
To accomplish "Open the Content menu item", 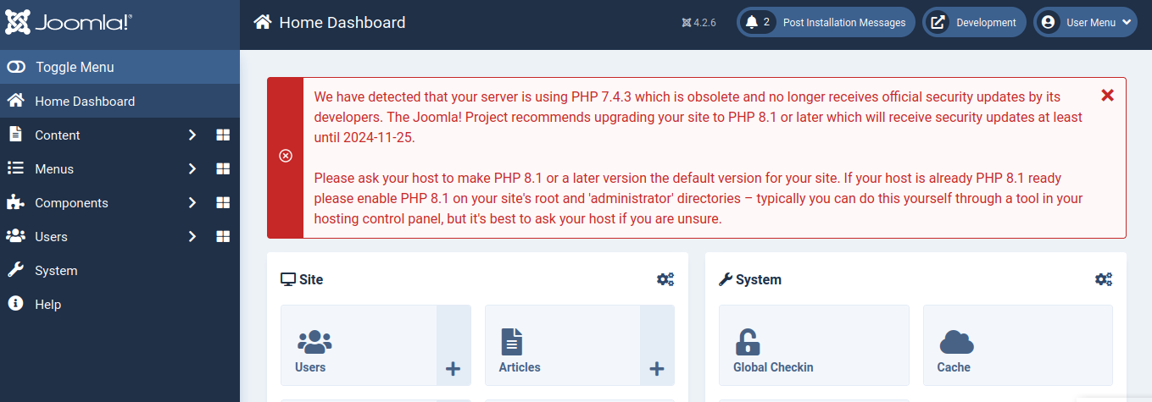I will click(x=58, y=135).
